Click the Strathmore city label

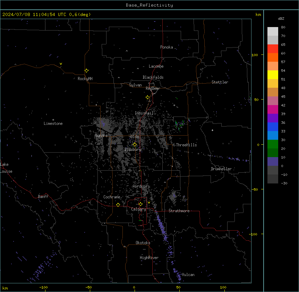pyautogui.click(x=179, y=211)
